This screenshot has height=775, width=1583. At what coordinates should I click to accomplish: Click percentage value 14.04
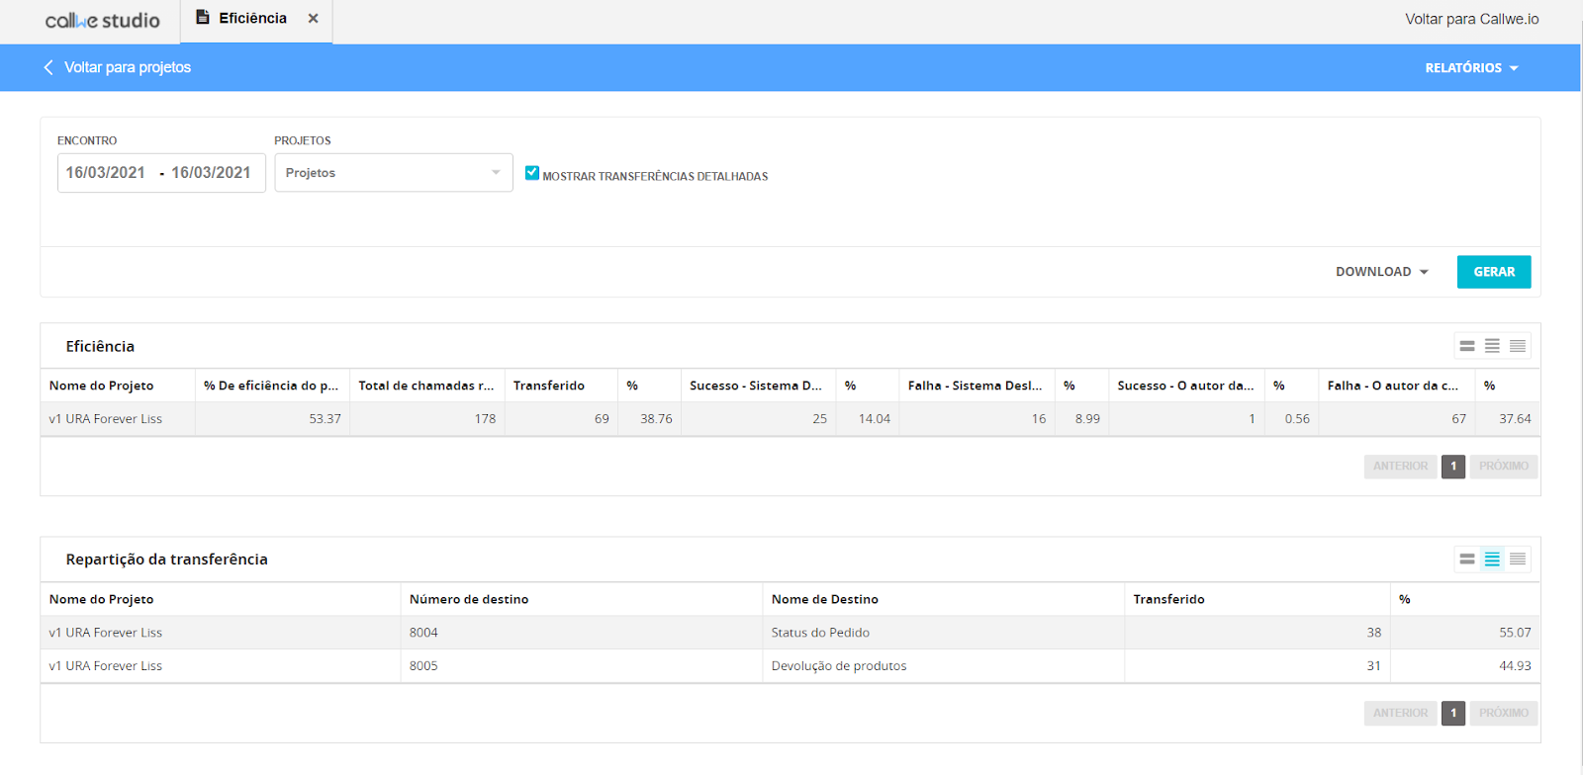[875, 419]
